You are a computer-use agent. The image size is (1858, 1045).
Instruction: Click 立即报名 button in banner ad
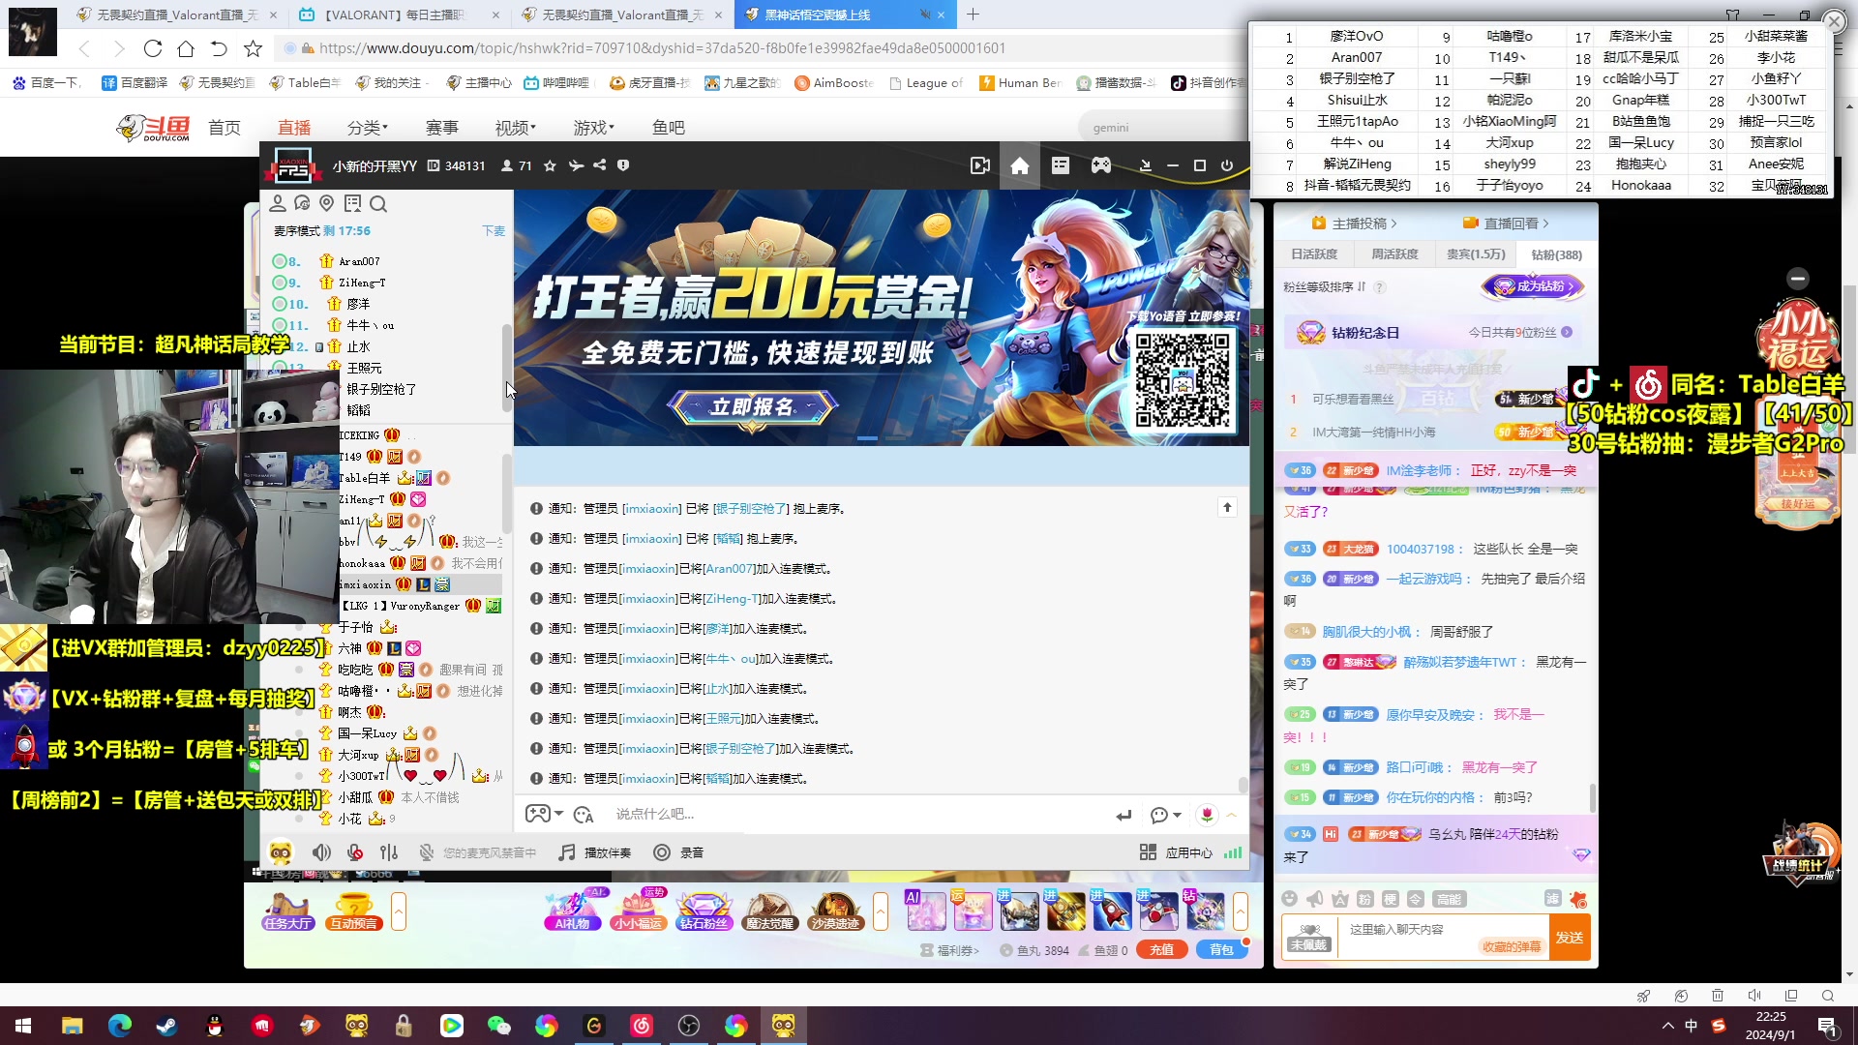753,405
